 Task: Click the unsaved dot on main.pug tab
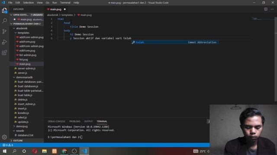pyautogui.click(x=65, y=9)
